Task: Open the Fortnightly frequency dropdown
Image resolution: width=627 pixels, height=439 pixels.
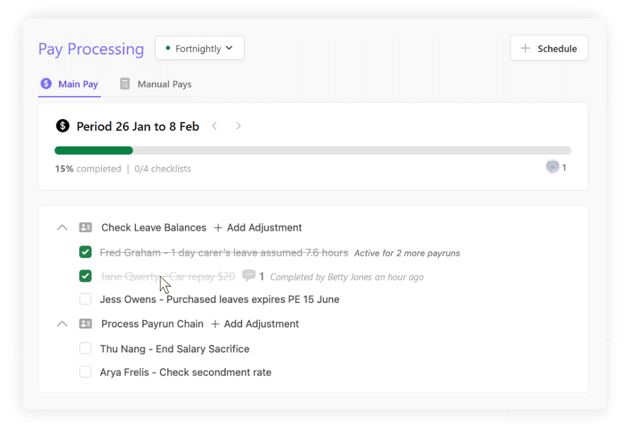Action: [199, 48]
